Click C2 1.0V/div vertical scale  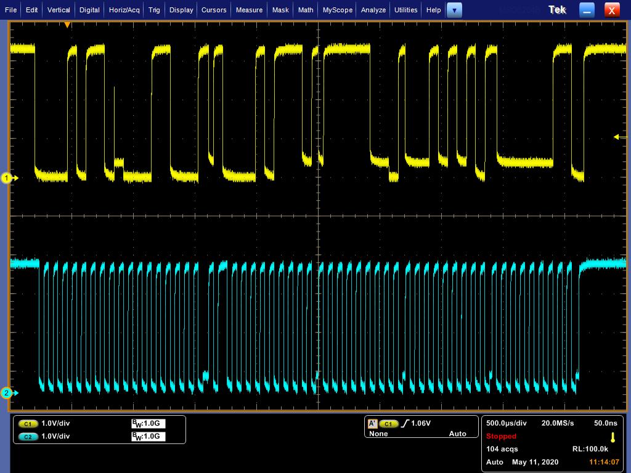pyautogui.click(x=55, y=436)
